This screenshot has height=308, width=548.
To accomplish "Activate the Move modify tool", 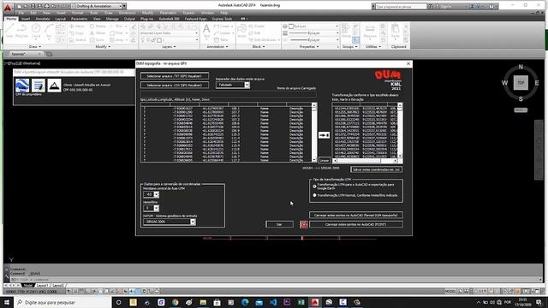I will pos(77,27).
